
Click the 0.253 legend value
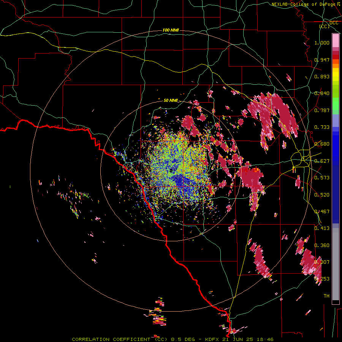click(322, 279)
